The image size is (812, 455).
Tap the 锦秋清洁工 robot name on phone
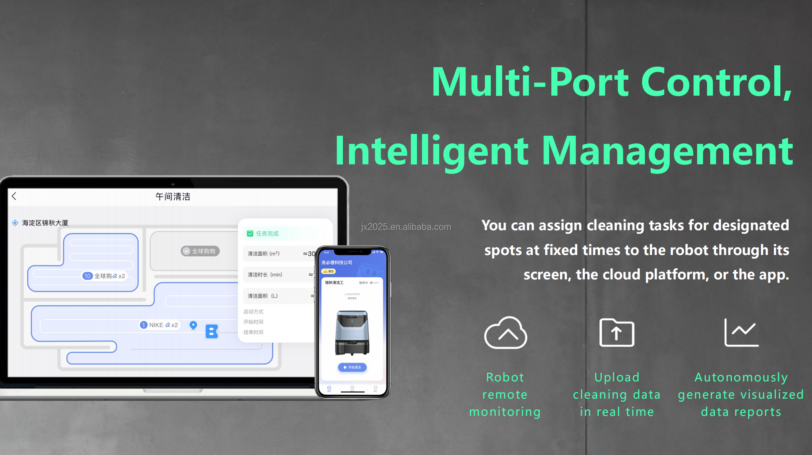tap(334, 283)
